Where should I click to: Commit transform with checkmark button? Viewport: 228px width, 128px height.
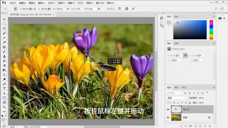click(133, 9)
